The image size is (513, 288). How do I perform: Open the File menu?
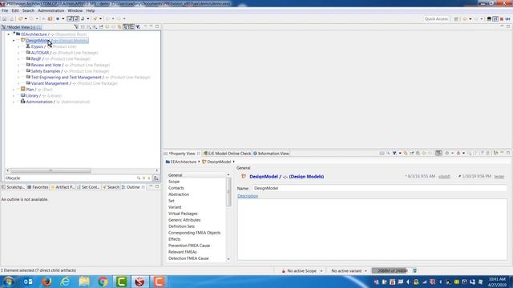click(x=5, y=10)
